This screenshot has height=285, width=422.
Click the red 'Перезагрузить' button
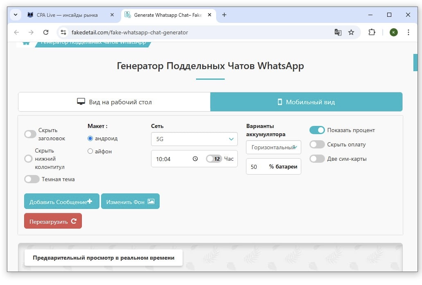[53, 221]
